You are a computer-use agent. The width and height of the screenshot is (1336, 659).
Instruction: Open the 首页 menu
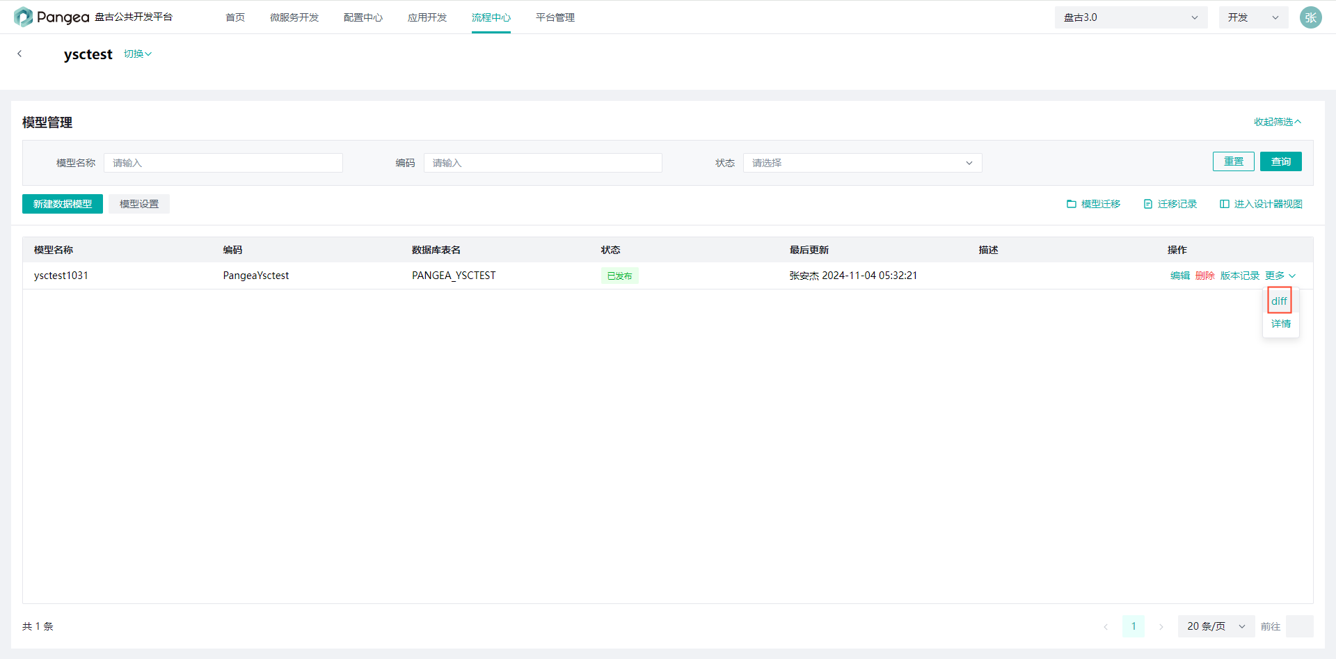[235, 17]
